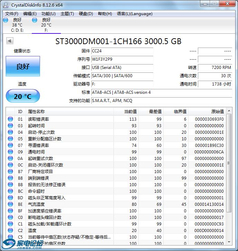Click the 20 °C temperature button

click(23, 96)
